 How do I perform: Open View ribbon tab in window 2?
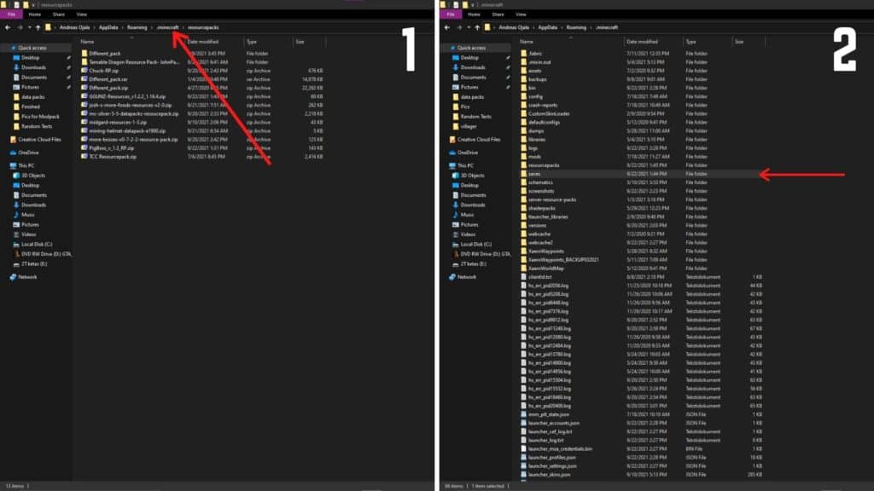pos(521,14)
